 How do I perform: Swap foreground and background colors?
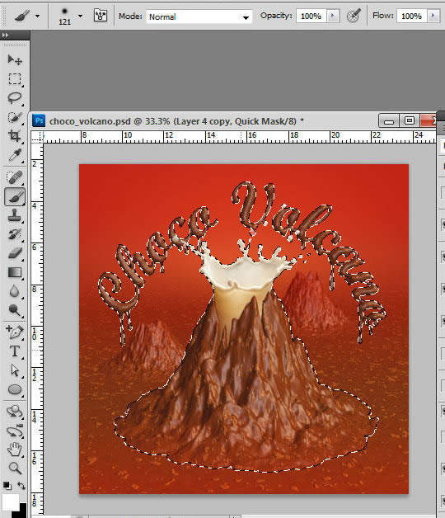click(21, 486)
